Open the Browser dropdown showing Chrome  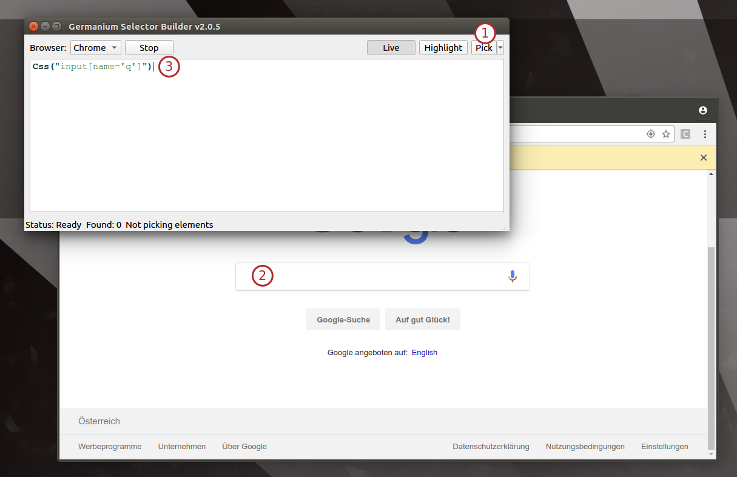click(96, 48)
